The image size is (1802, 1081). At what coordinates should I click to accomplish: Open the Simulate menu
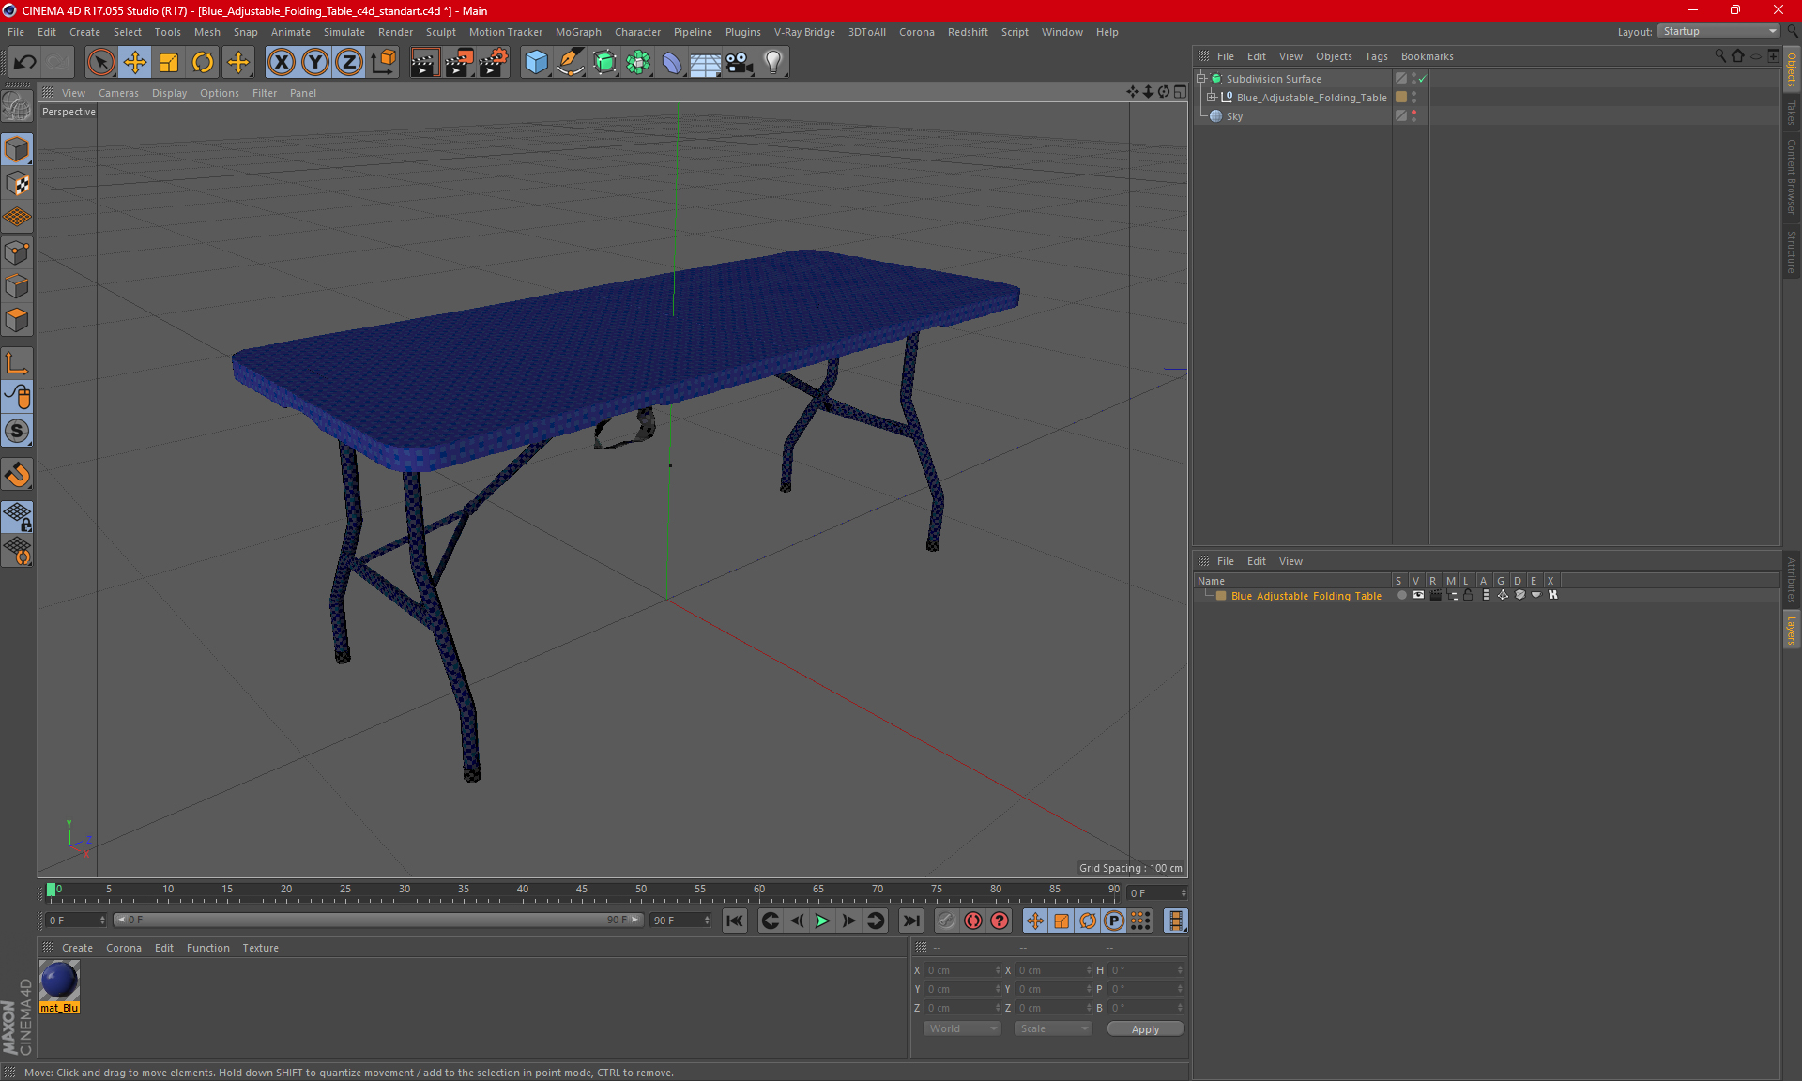pos(344,32)
